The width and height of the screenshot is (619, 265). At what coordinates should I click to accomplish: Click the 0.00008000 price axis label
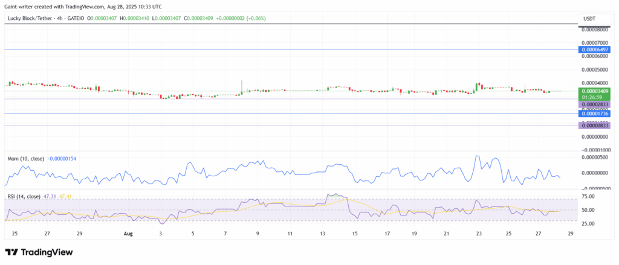click(x=596, y=30)
